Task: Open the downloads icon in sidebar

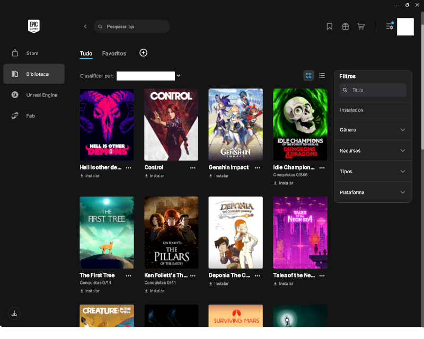Action: [14, 314]
